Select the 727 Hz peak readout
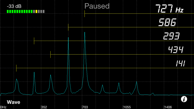The width and height of the screenshot is (194, 109). [x=170, y=9]
